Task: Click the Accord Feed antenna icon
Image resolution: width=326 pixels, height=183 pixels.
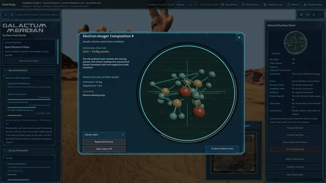Action: [223, 5]
